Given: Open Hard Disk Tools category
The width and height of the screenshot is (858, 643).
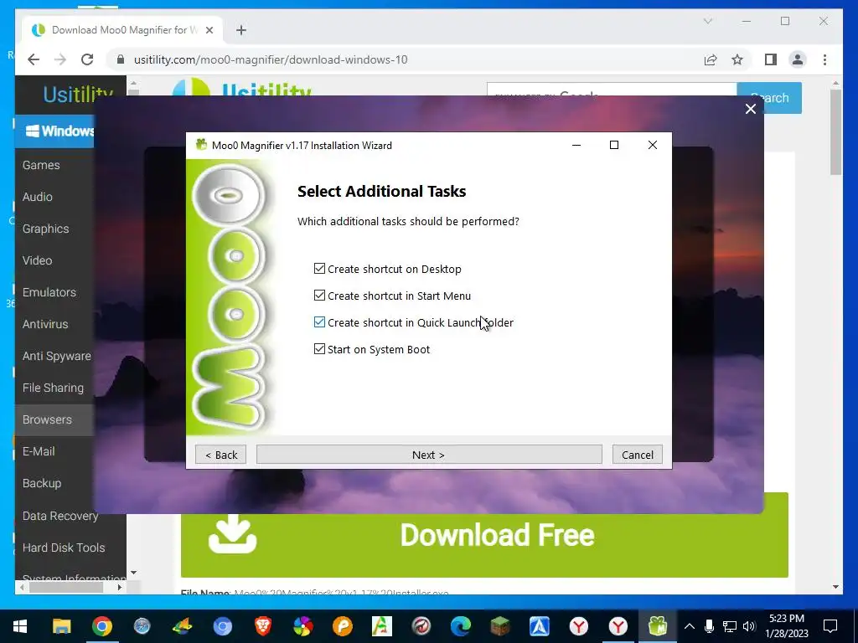Looking at the screenshot, I should 64,548.
